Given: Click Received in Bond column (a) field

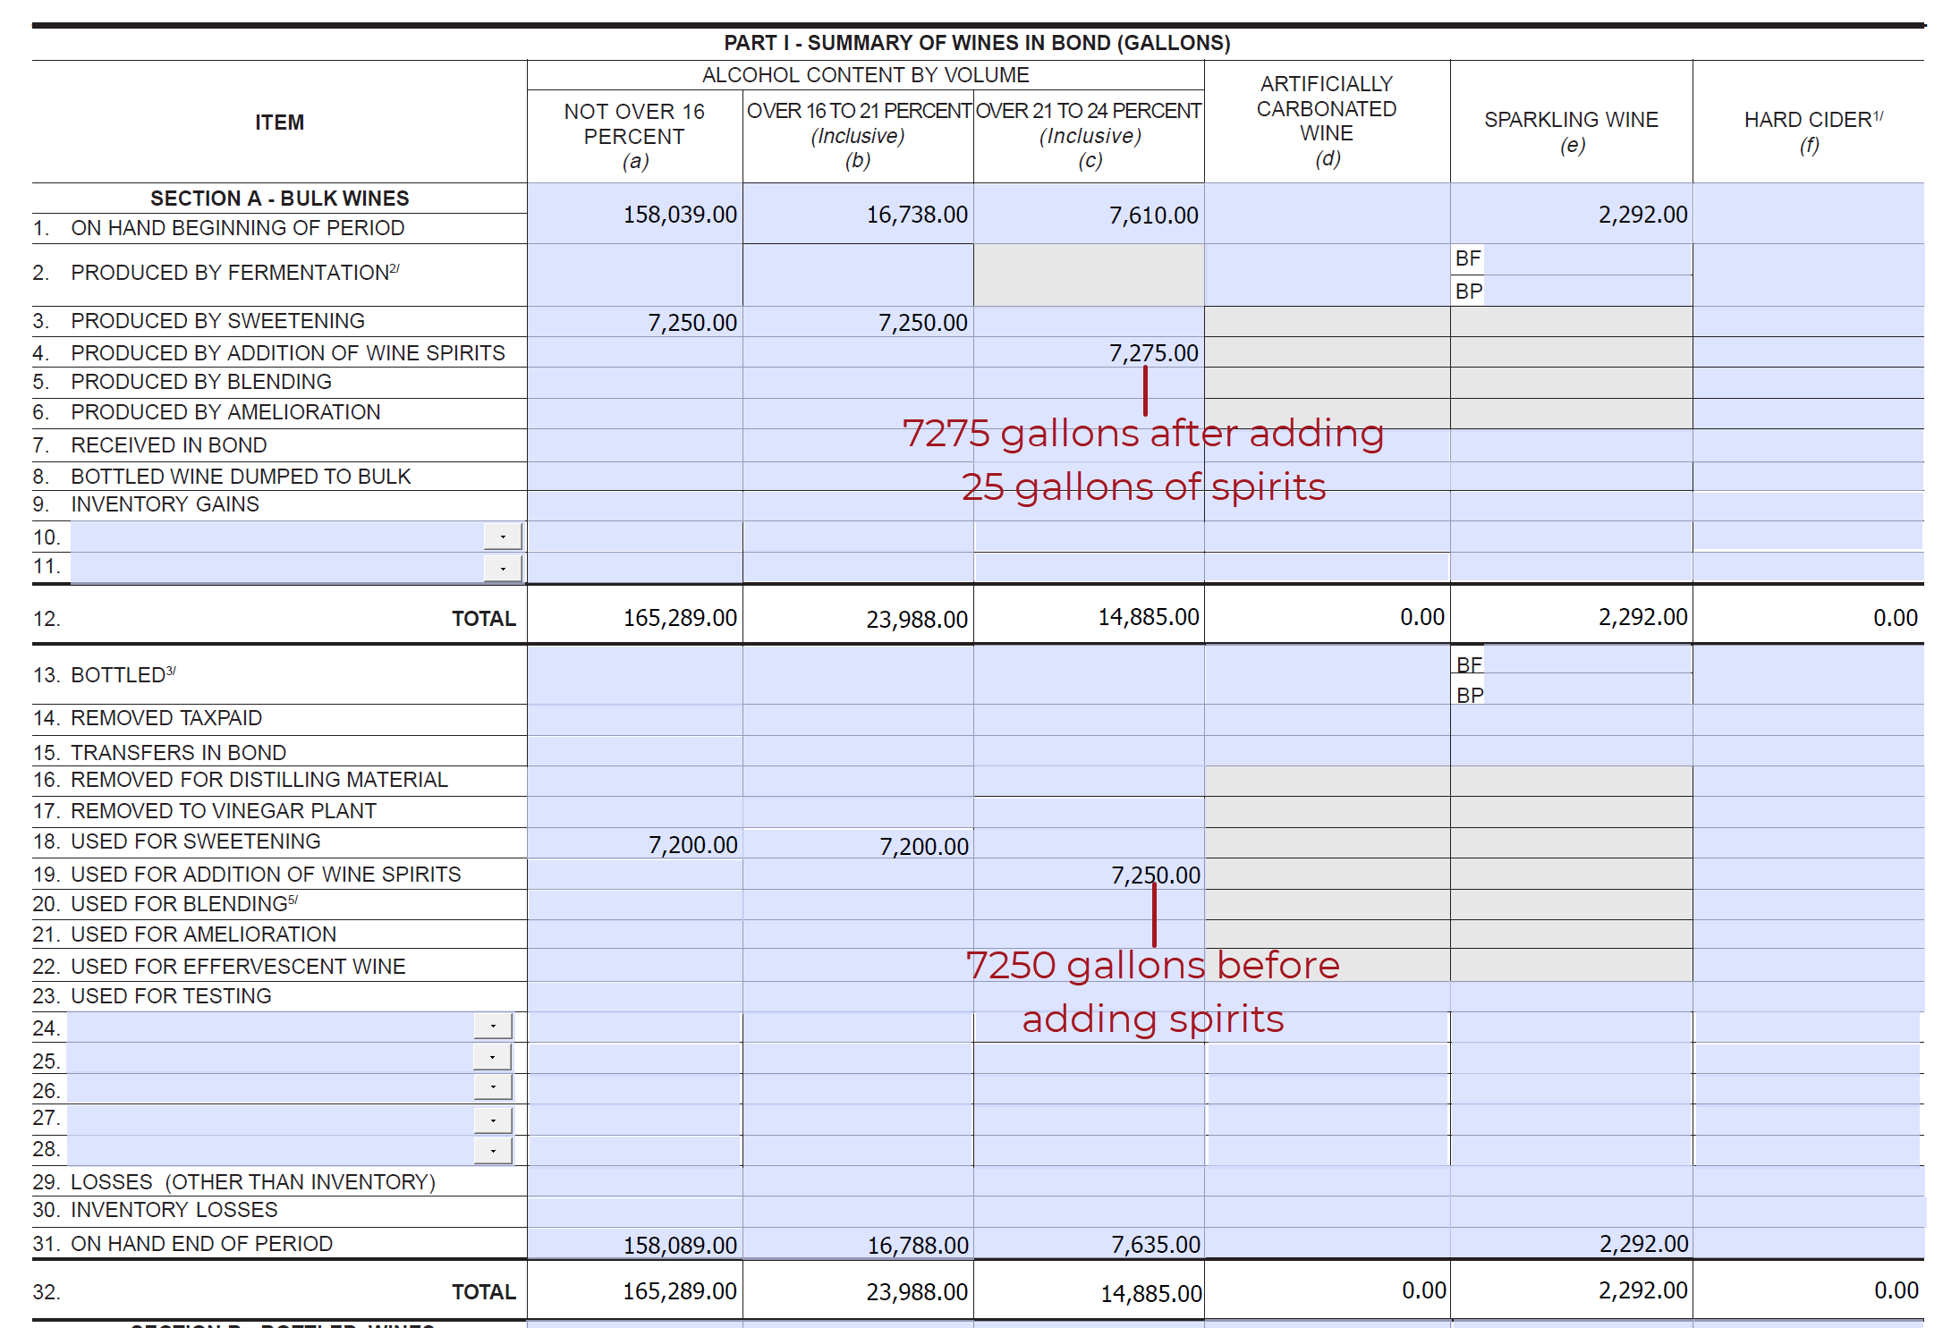Looking at the screenshot, I should click(x=635, y=445).
